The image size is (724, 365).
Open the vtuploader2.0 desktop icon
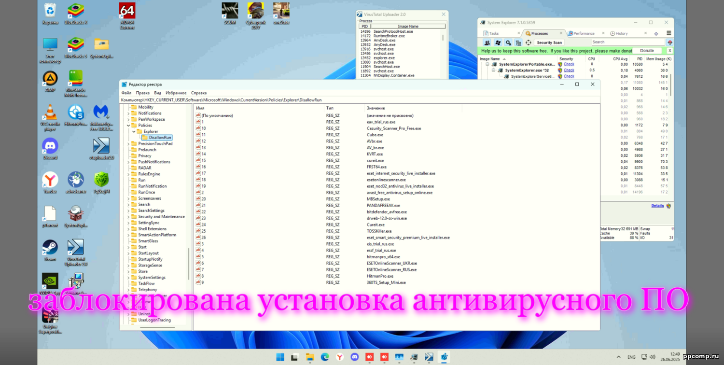(101, 149)
